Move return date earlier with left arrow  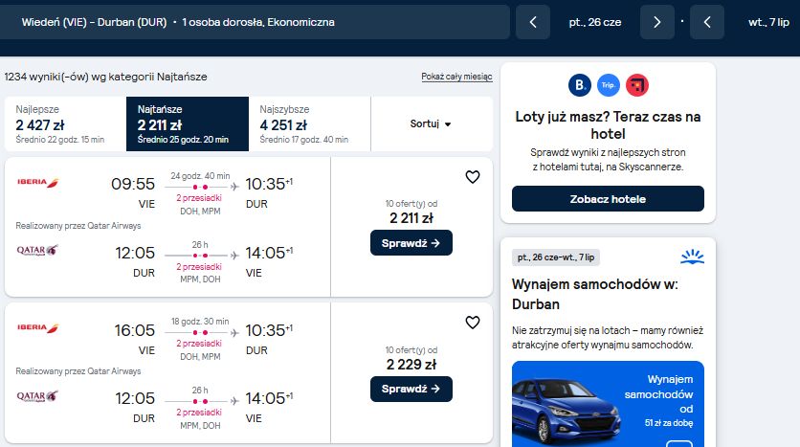pos(707,22)
